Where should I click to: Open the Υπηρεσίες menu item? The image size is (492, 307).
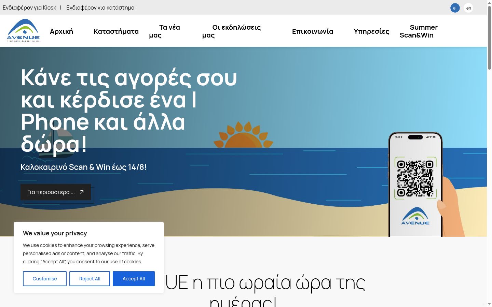point(371,31)
